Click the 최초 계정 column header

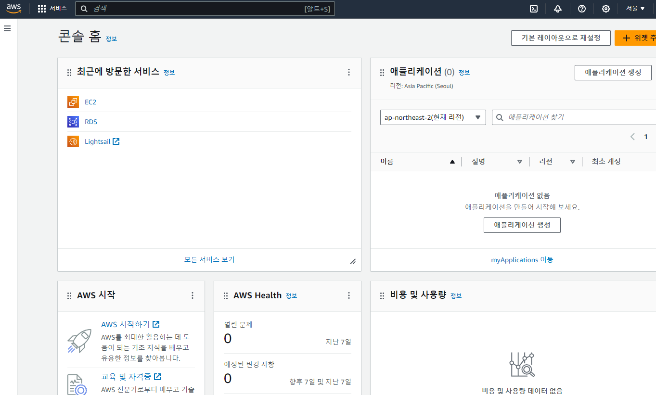[x=606, y=162]
